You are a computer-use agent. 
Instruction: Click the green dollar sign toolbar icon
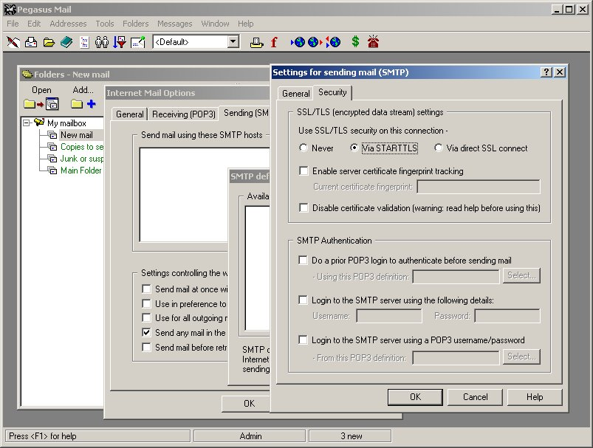[355, 42]
